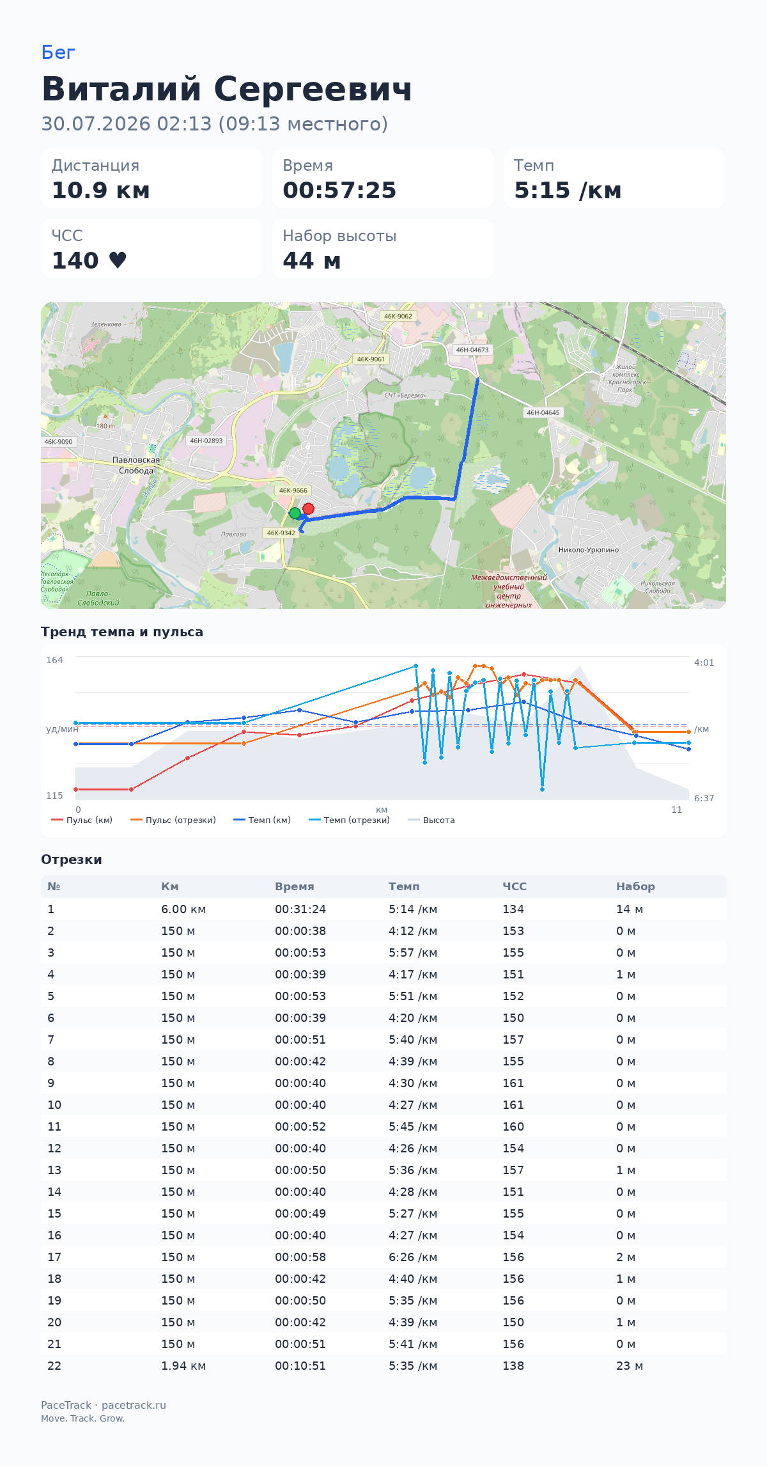The height and width of the screenshot is (1467, 767).
Task: Click heart rate 138 in row 22
Action: click(513, 1366)
